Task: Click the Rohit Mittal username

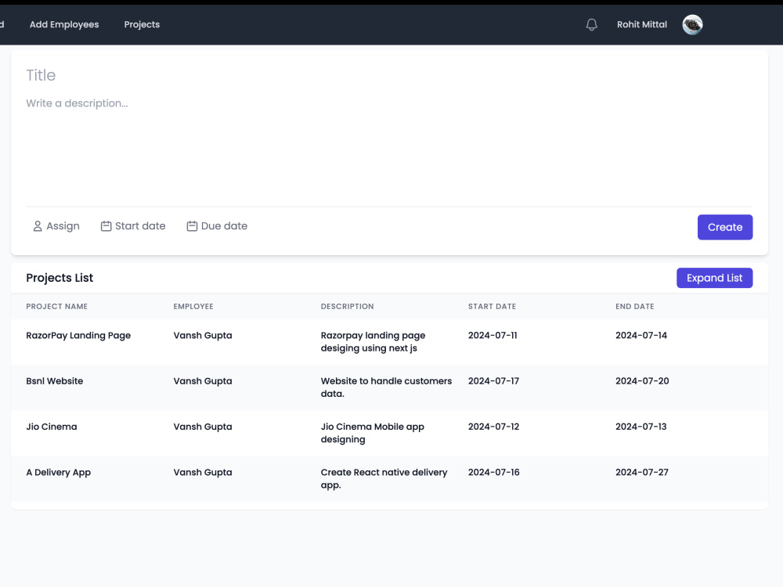Action: [x=642, y=24]
